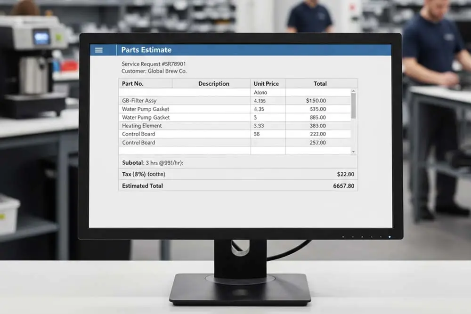
Task: Sort the table by the Part No. column
Action: 133,83
